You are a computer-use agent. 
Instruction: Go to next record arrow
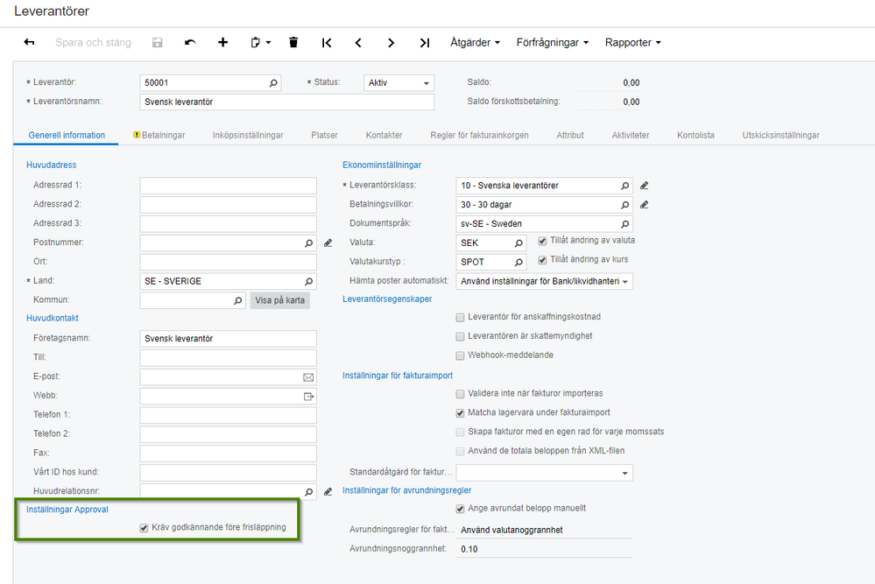[x=391, y=42]
